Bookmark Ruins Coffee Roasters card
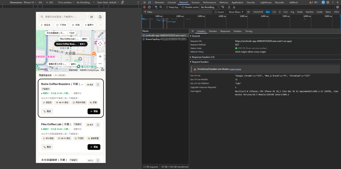This screenshot has width=341, height=169. pyautogui.click(x=98, y=84)
